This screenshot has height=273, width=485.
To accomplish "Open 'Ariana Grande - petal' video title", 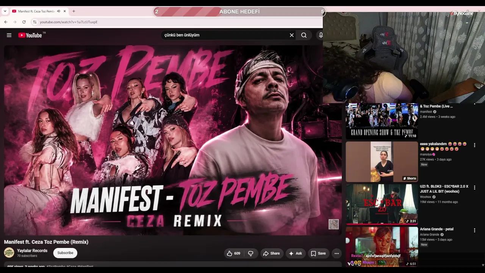I will (436, 229).
